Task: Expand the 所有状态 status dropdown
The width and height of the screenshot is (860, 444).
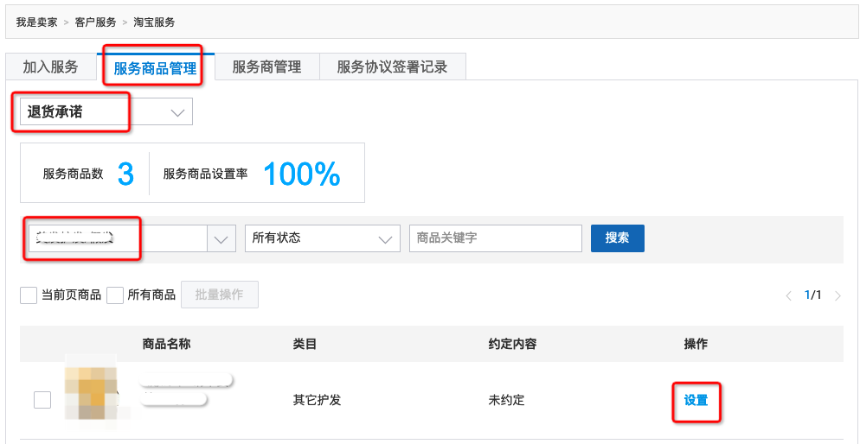Action: pos(323,238)
